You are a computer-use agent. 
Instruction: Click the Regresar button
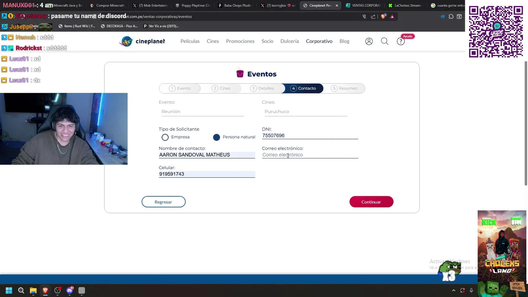pyautogui.click(x=163, y=202)
